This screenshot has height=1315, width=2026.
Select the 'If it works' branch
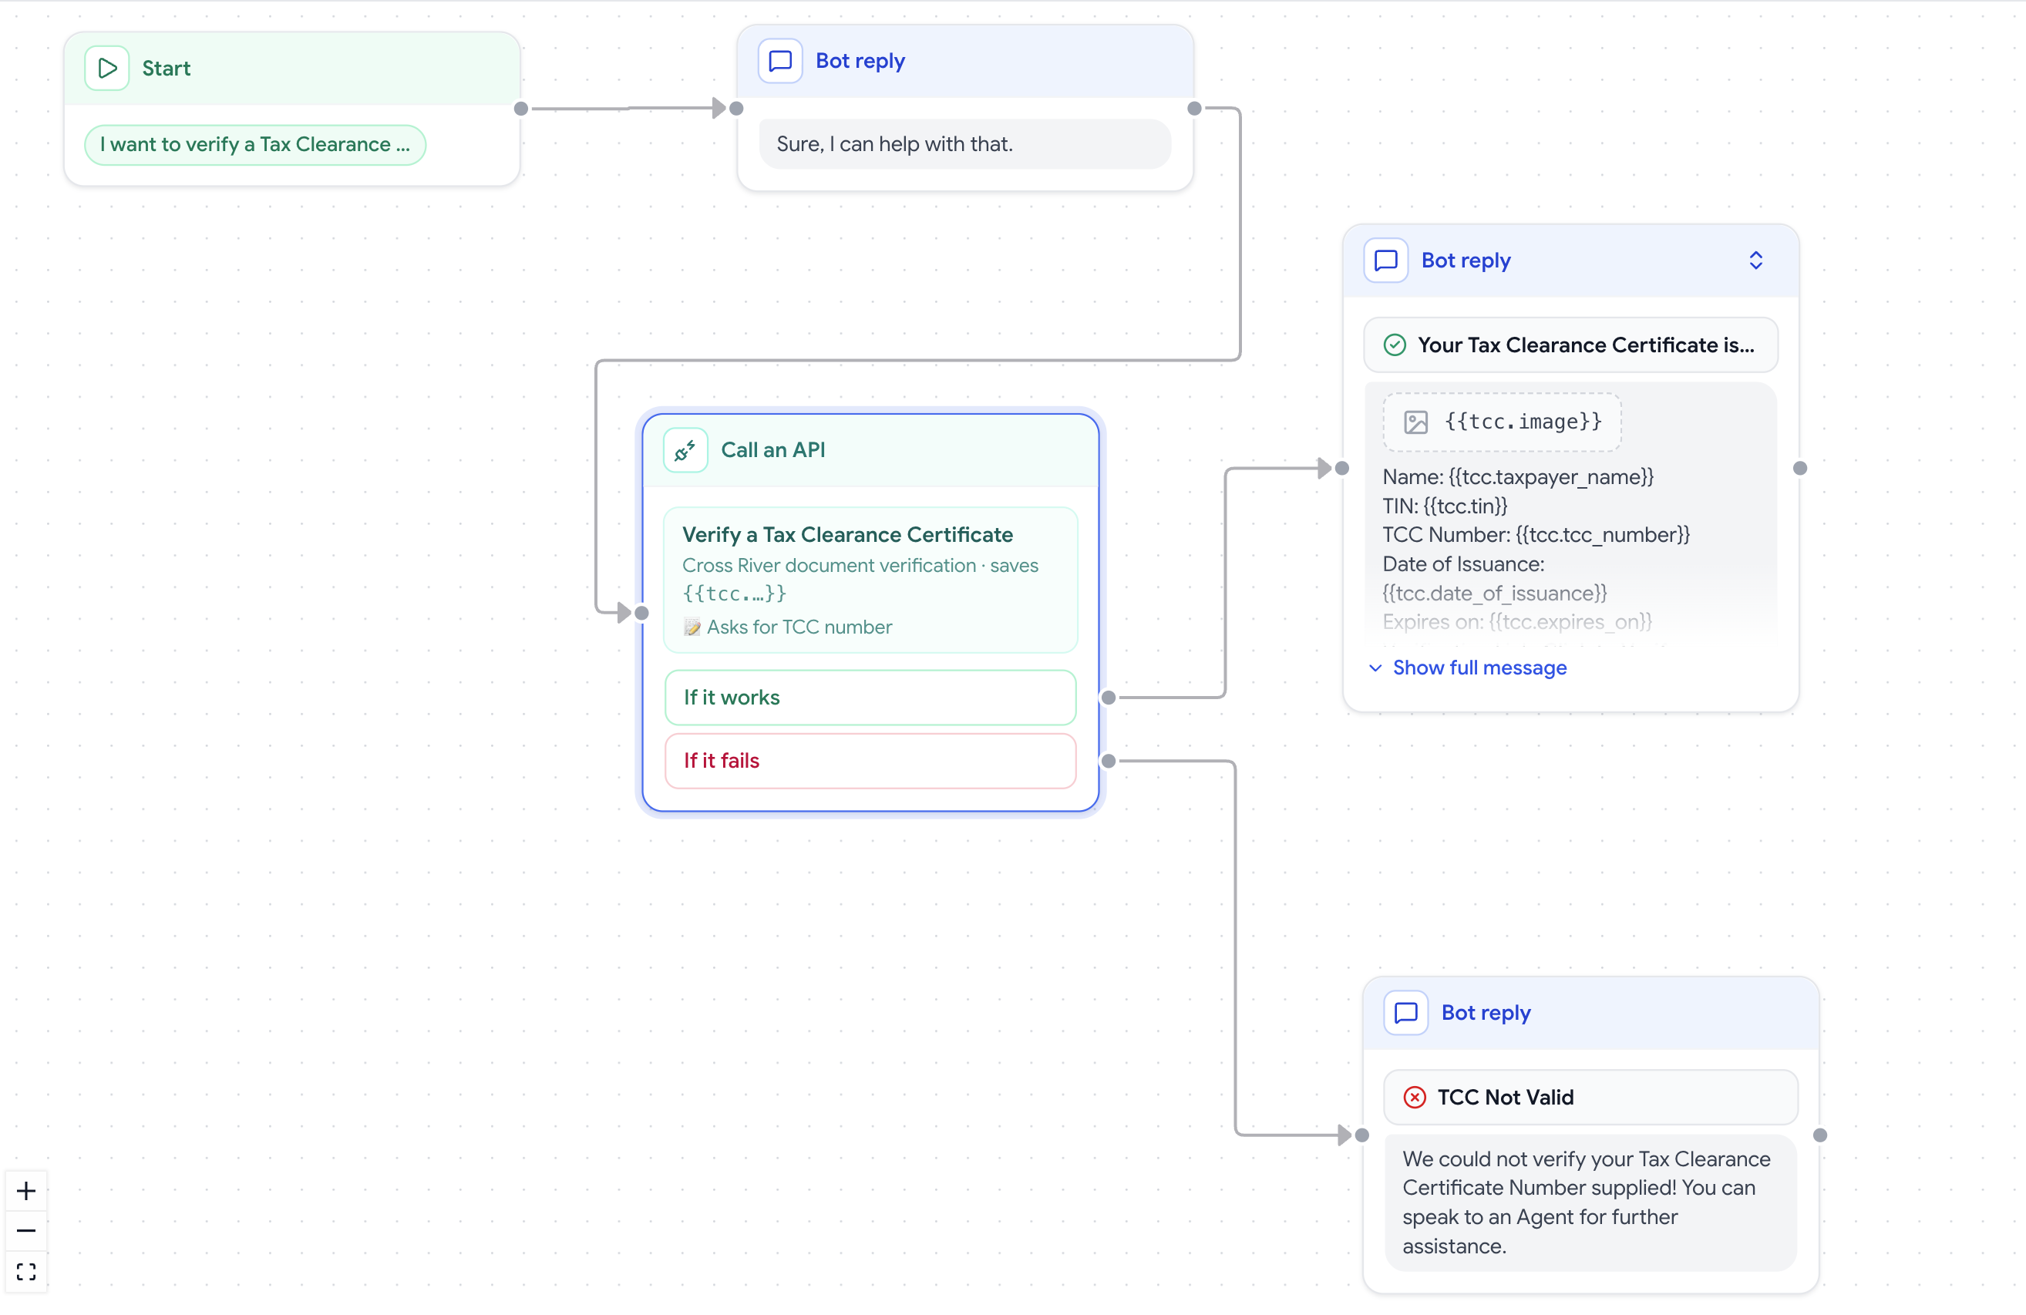click(870, 697)
